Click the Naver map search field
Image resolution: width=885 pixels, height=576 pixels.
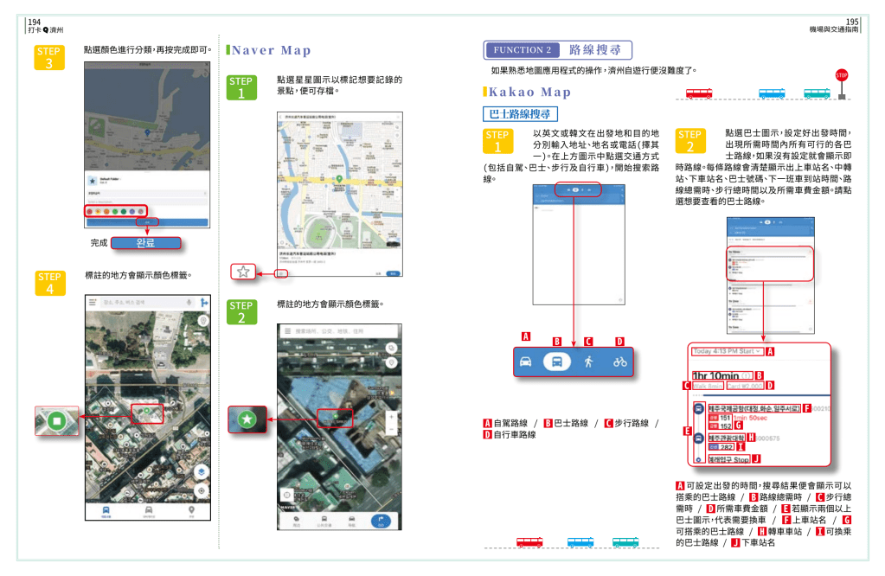point(337,331)
